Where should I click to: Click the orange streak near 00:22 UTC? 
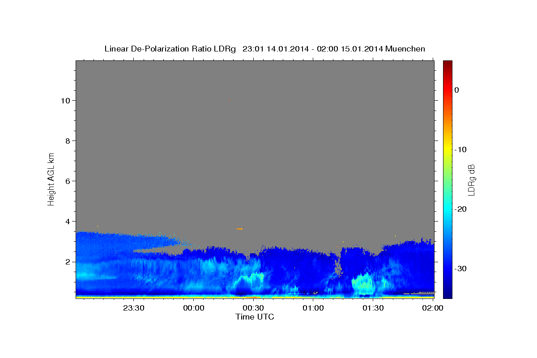click(x=239, y=229)
